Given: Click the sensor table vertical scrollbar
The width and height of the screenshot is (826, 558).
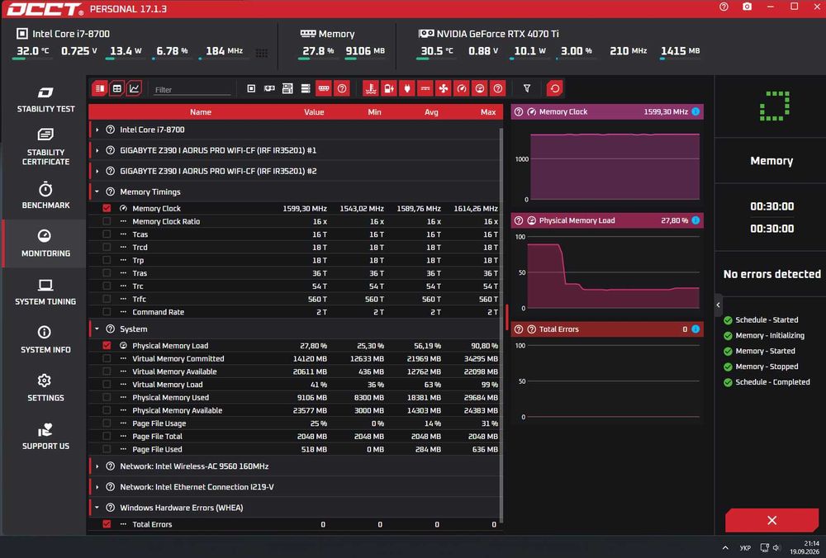Looking at the screenshot, I should (x=501, y=324).
